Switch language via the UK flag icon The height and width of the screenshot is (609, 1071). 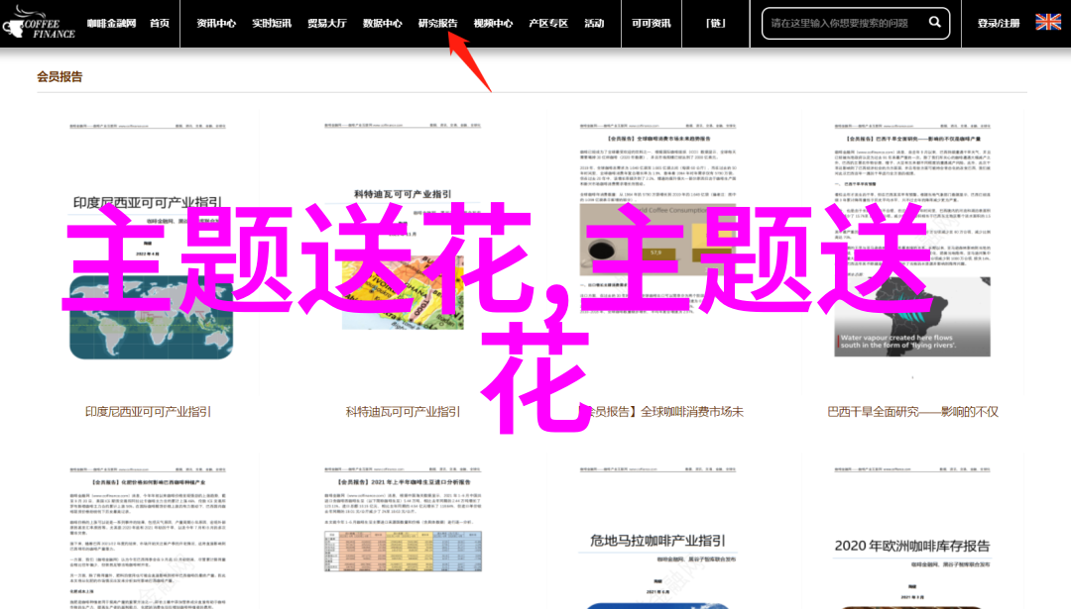1048,23
